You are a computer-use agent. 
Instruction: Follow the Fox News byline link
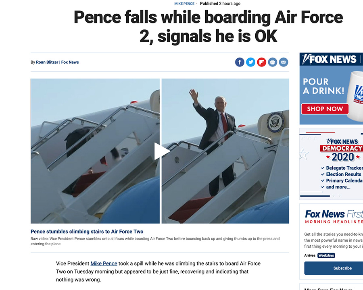click(x=70, y=62)
